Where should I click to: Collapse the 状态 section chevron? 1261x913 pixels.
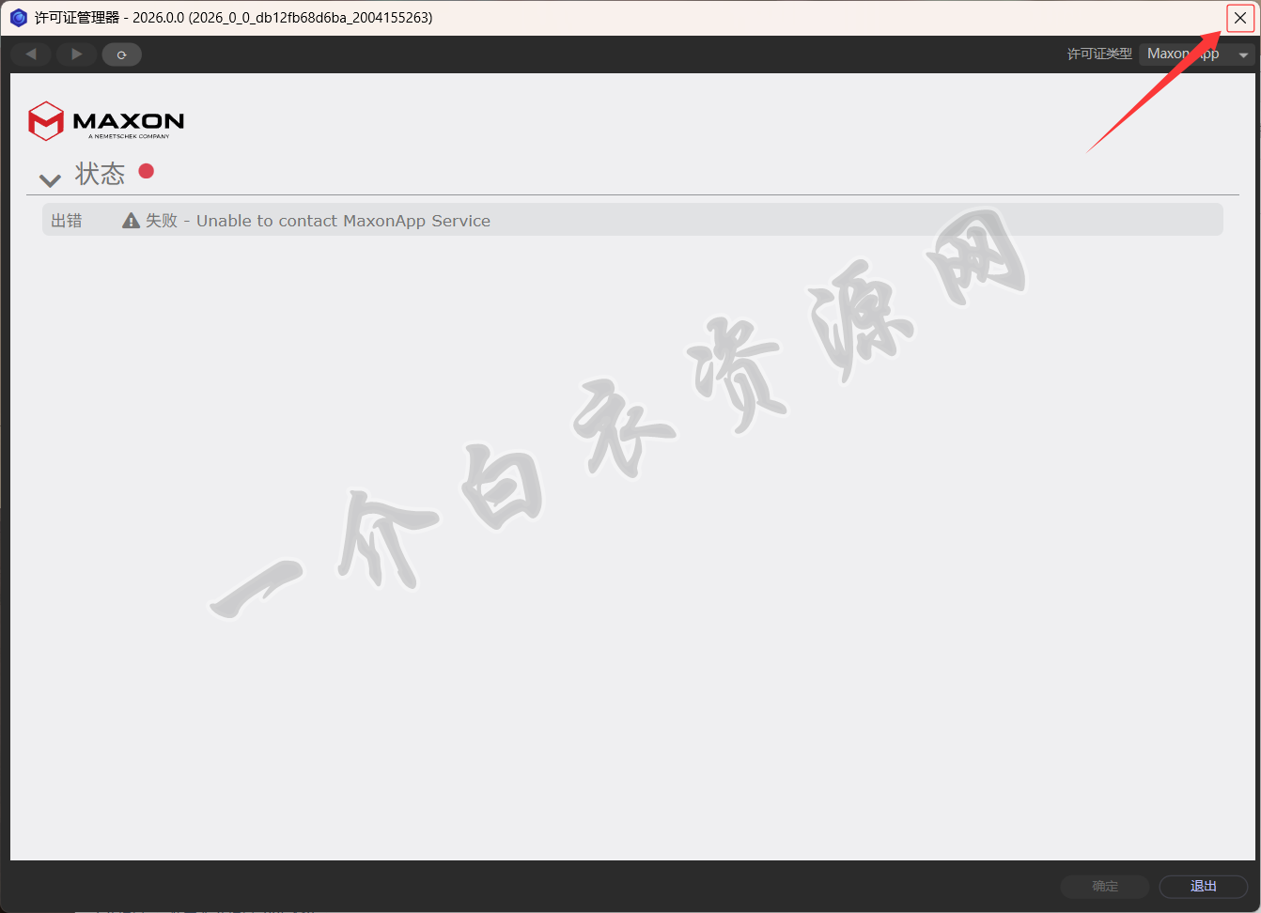click(50, 178)
